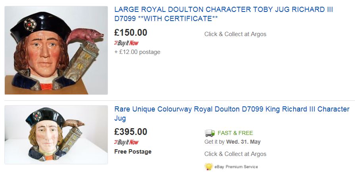The image size is (355, 177).
Task: Click the trailing word "Jug" in the second title
Action: [x=120, y=118]
